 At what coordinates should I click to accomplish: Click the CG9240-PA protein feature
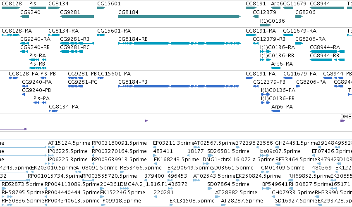(x=25, y=86)
